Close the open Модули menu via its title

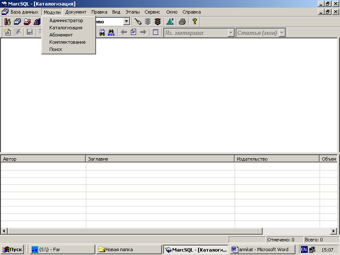(52, 12)
